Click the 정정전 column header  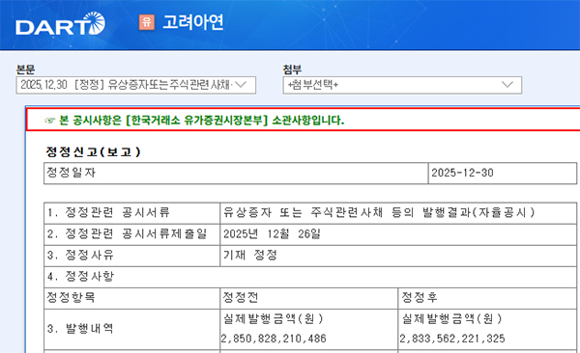click(309, 298)
